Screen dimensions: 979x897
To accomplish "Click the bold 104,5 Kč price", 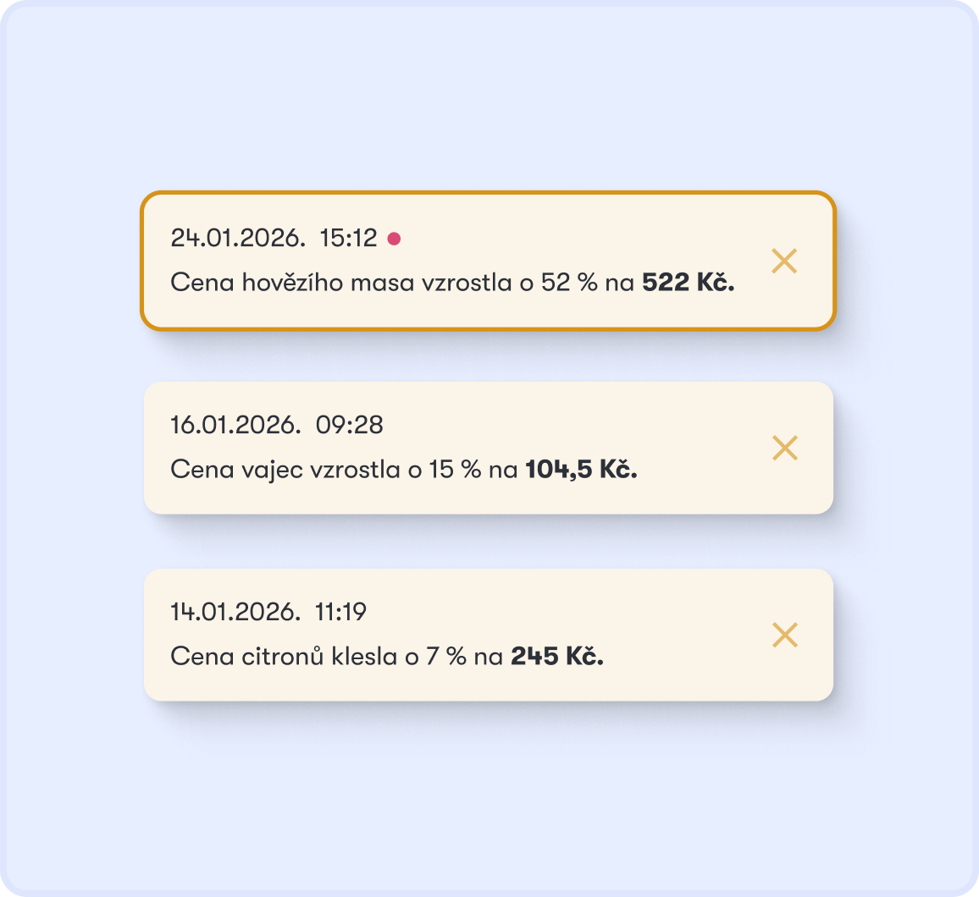I will [x=581, y=470].
